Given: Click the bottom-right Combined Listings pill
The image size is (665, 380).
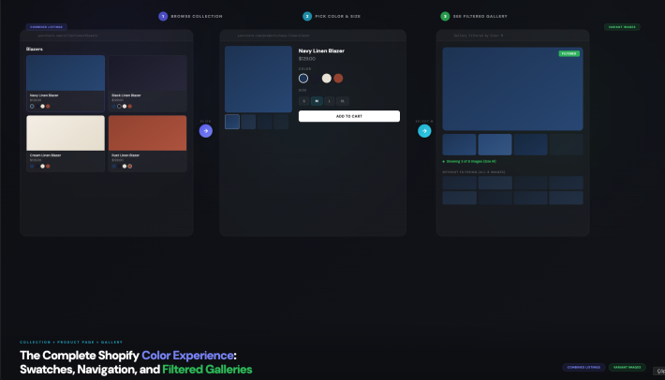Looking at the screenshot, I should click(x=584, y=367).
